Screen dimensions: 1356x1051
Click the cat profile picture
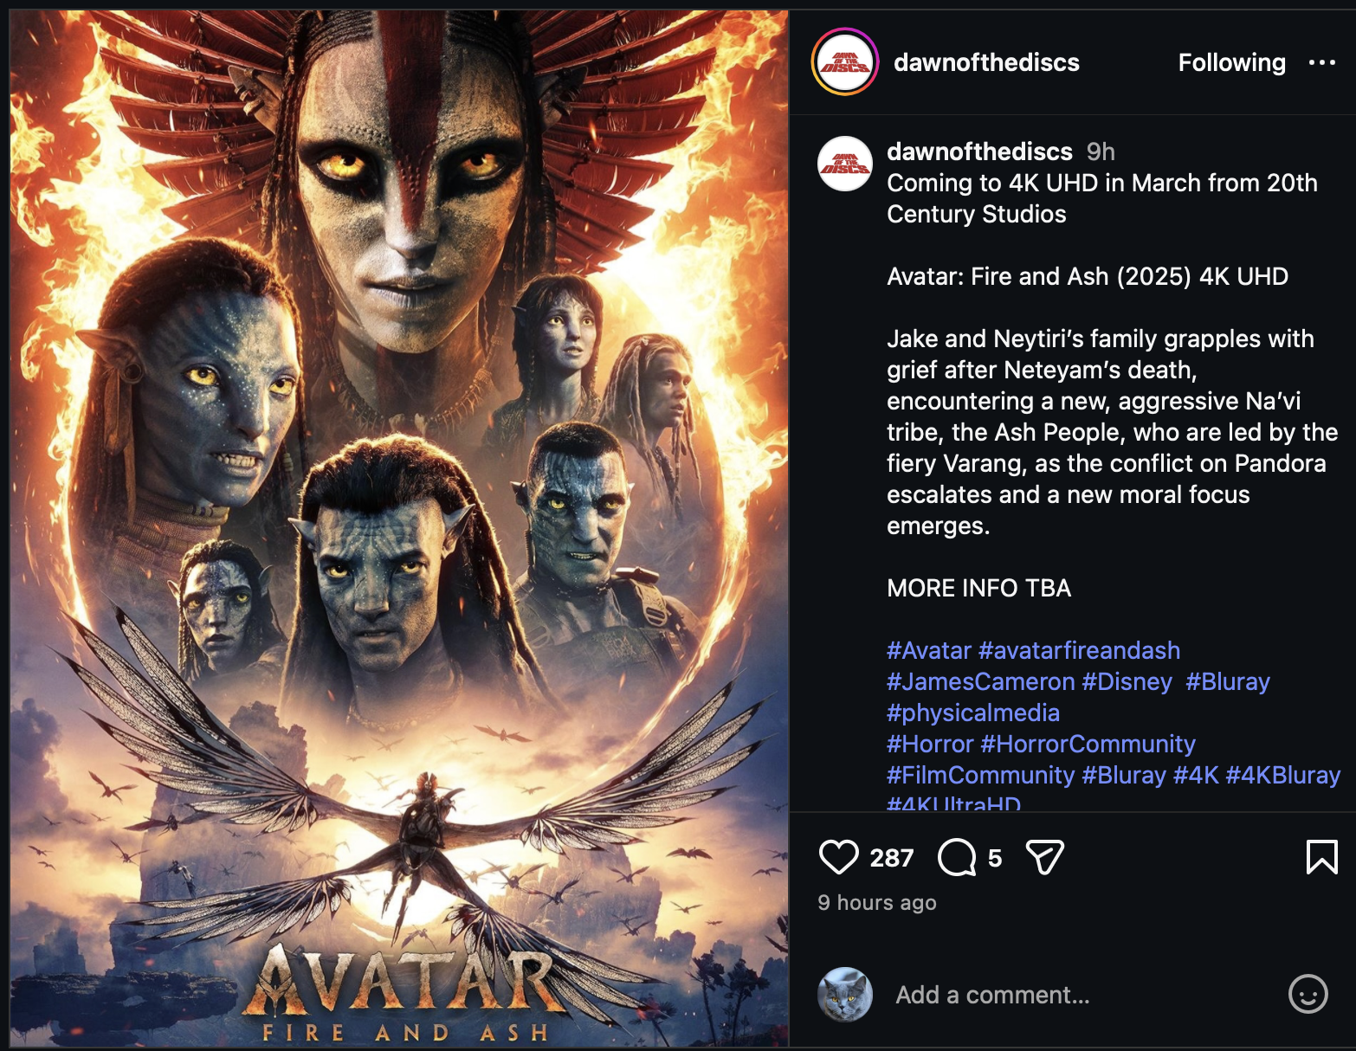[x=845, y=995]
